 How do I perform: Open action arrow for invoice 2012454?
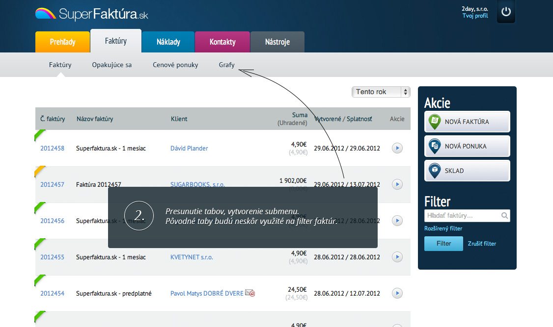397,293
